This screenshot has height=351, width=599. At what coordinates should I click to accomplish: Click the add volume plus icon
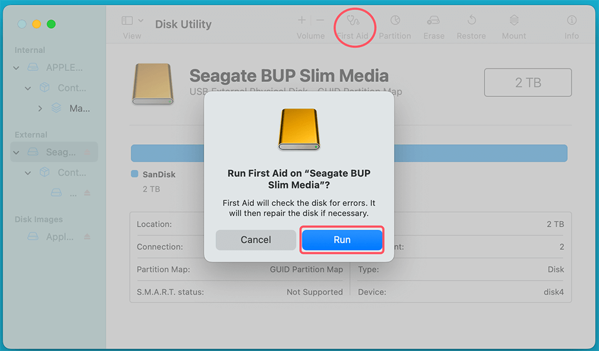pos(302,20)
